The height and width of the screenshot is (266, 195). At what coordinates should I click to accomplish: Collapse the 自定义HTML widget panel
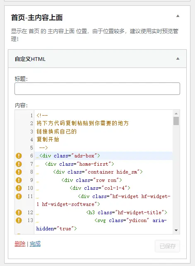(x=178, y=59)
